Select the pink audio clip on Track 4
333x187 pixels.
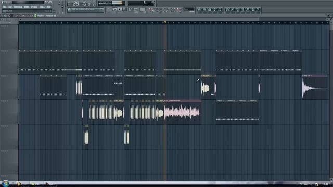click(x=183, y=112)
